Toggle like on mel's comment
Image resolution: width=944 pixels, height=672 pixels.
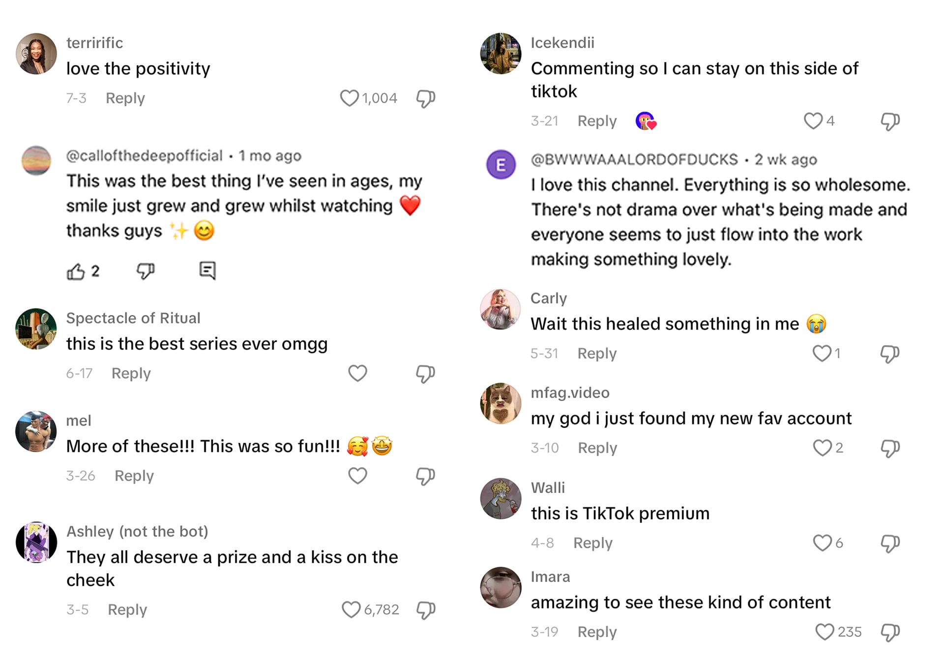[357, 475]
